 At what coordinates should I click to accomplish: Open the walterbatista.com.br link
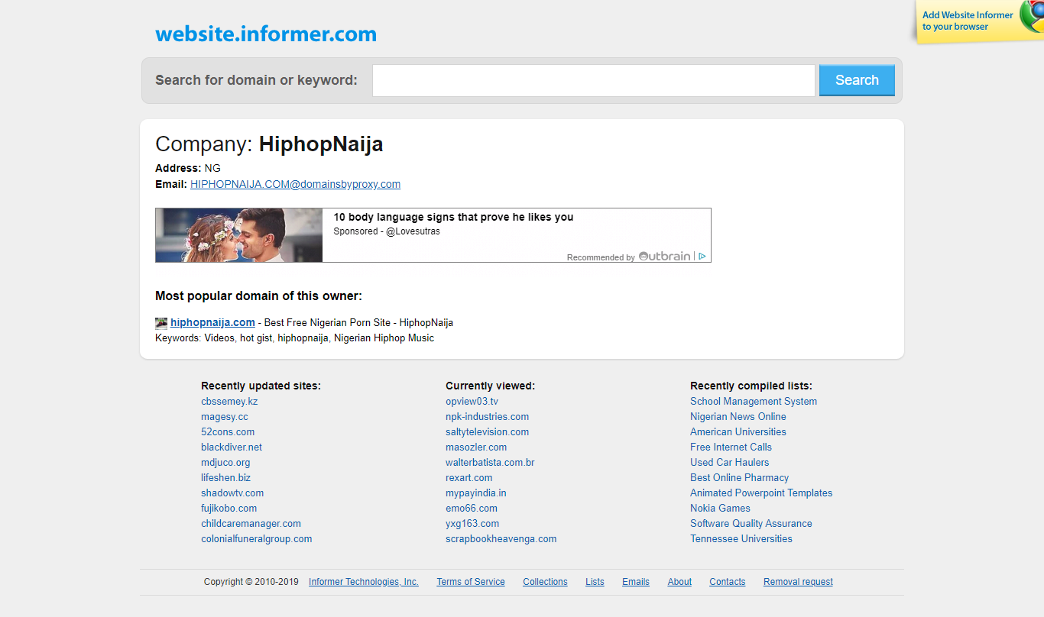point(490,462)
